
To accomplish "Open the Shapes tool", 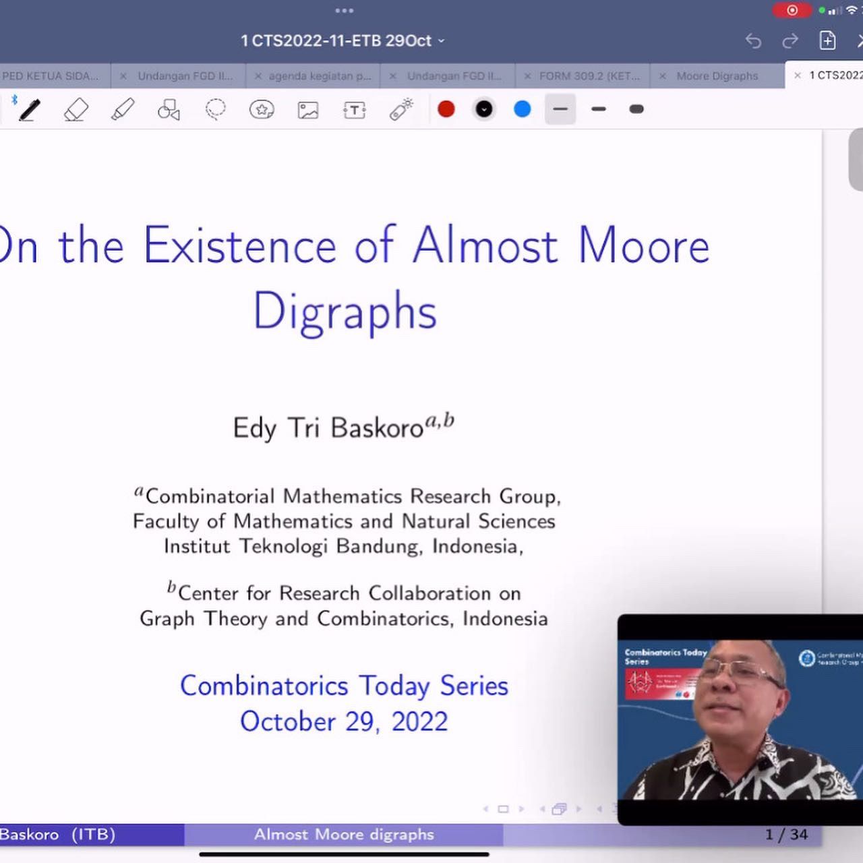I will point(169,109).
